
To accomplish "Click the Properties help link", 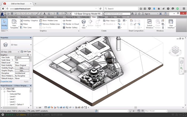I will pyautogui.click(x=6, y=81).
